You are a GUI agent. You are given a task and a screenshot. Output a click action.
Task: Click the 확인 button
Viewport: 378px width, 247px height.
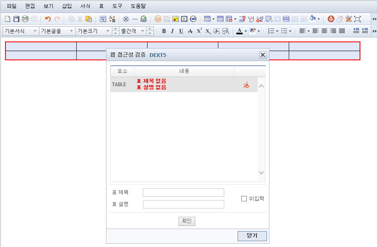pos(187,221)
